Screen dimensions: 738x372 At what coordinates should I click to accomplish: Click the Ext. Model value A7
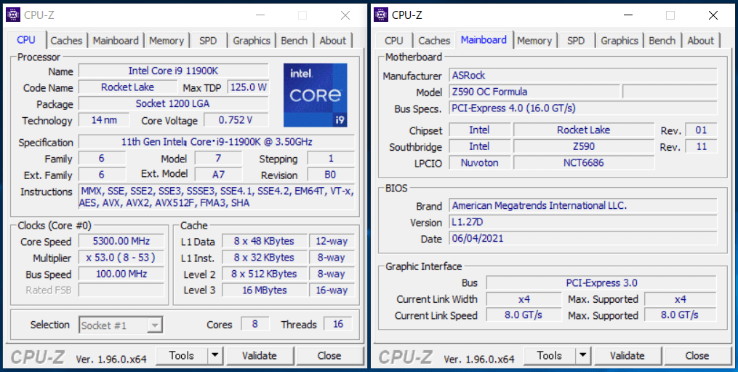click(x=218, y=175)
